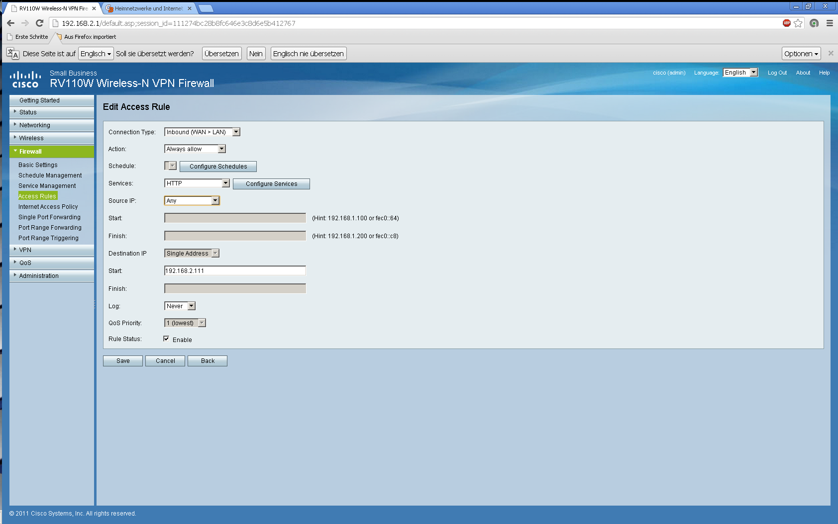Open Schedule Management

[50, 175]
